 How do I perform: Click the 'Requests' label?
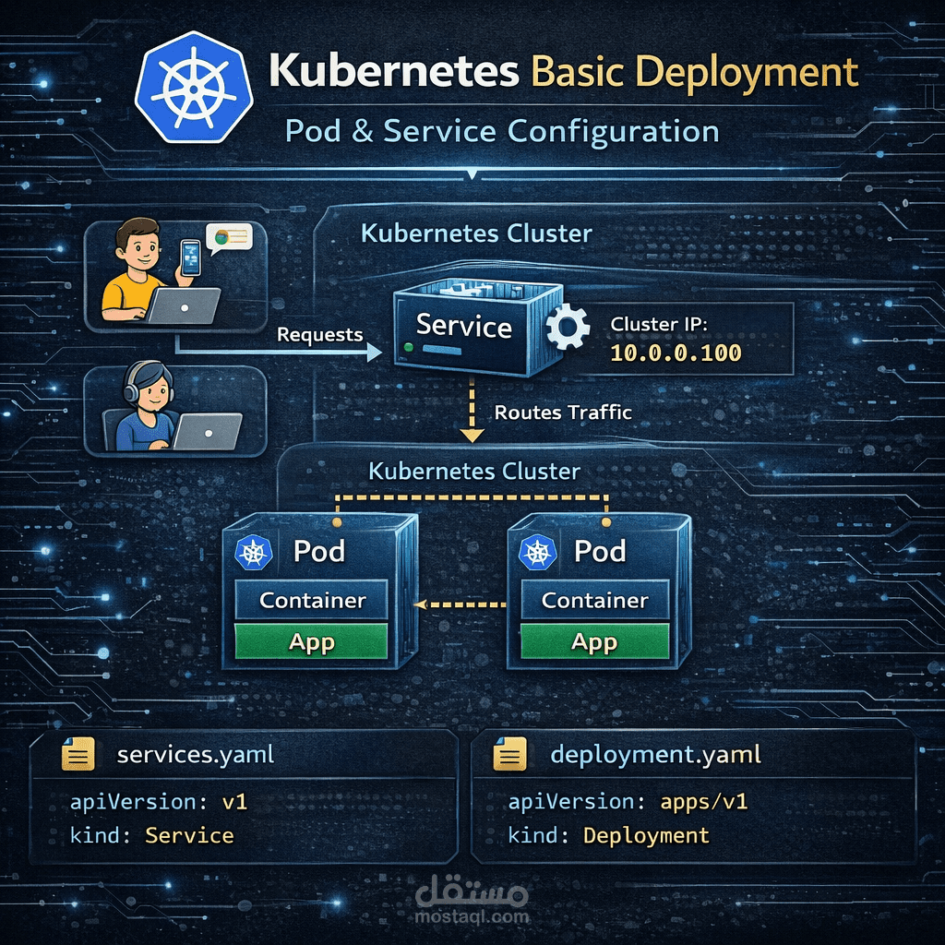pos(320,334)
